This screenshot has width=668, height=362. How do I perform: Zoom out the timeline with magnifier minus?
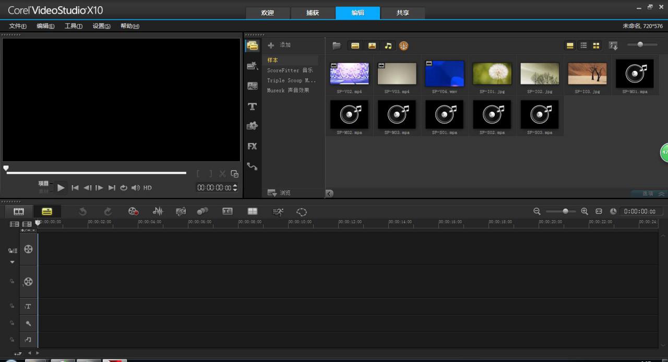(537, 211)
